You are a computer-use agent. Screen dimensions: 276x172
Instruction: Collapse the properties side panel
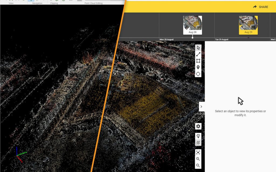pos(201,107)
